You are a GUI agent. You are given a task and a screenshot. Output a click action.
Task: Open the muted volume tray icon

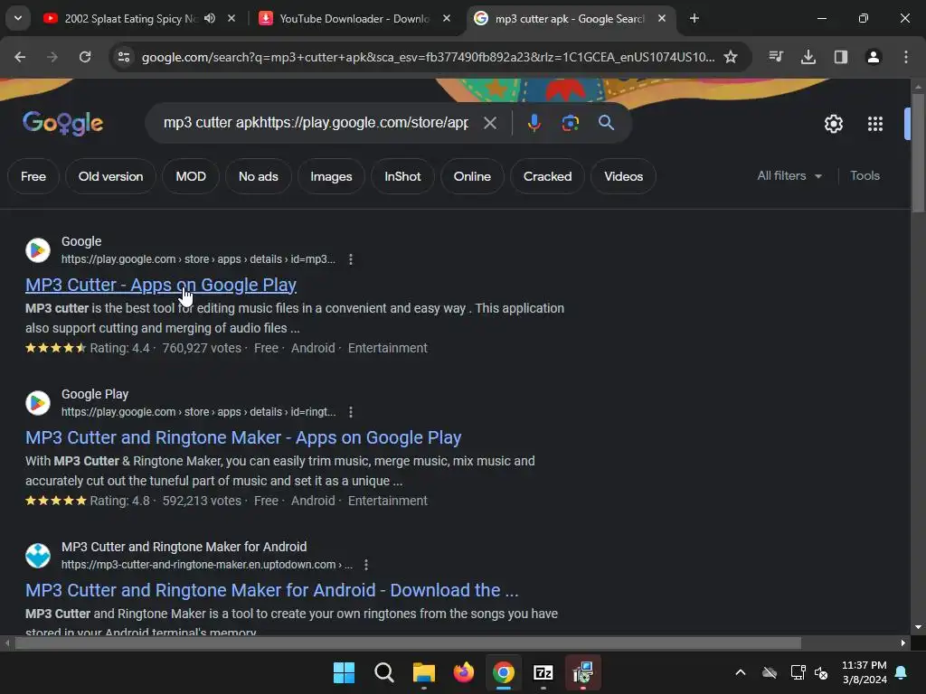pyautogui.click(x=821, y=672)
